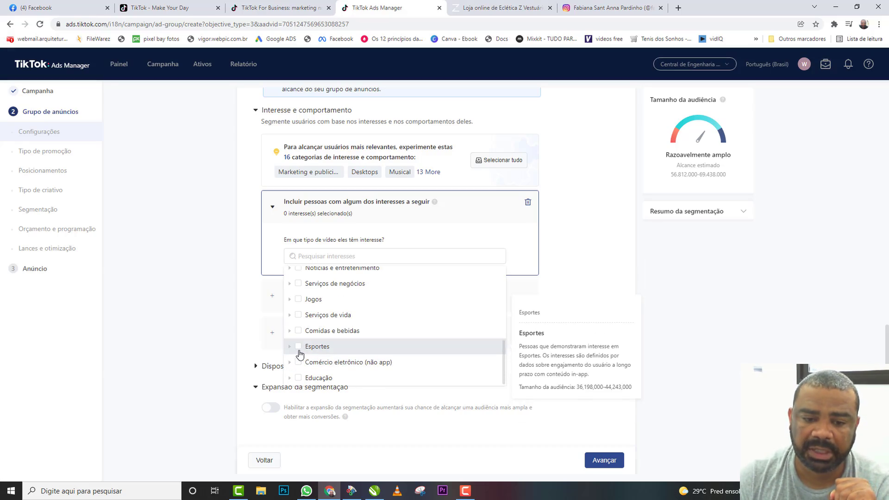889x500 pixels.
Task: Expand the Esportes category arrow
Action: point(289,346)
